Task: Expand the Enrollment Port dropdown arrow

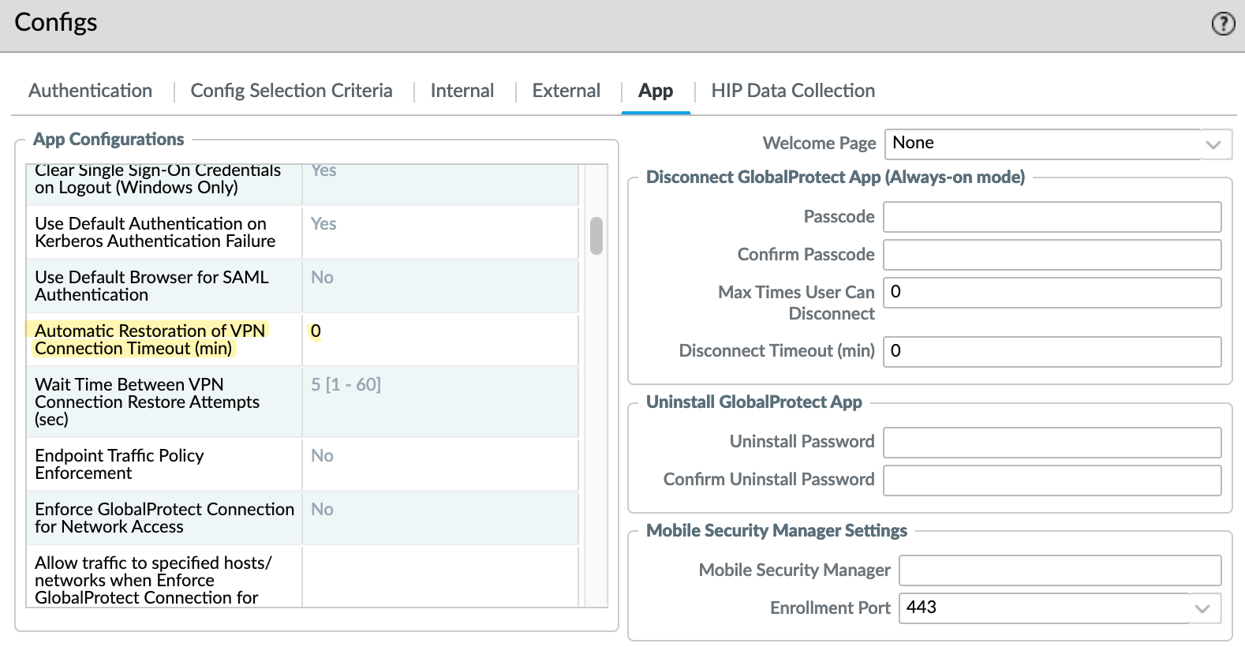Action: tap(1202, 608)
